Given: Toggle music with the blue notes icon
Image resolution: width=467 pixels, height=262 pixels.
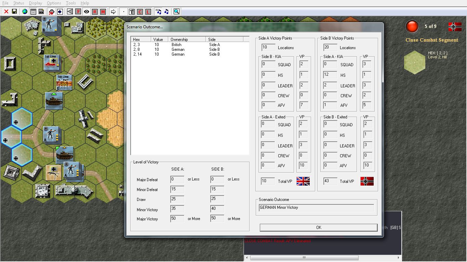Looking at the screenshot, I should click(x=166, y=12).
